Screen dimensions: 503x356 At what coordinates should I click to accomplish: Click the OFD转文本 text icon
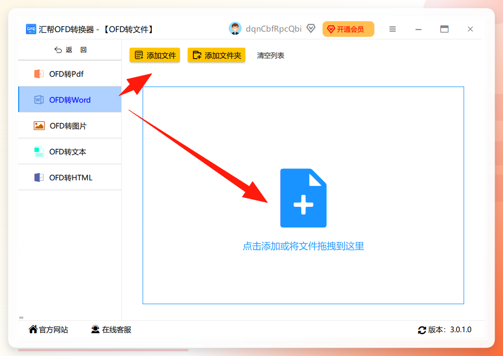tap(39, 151)
